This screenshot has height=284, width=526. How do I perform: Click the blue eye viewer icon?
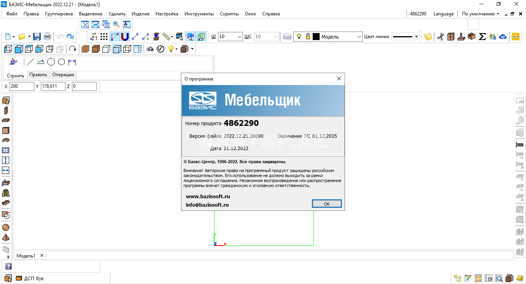[503, 37]
